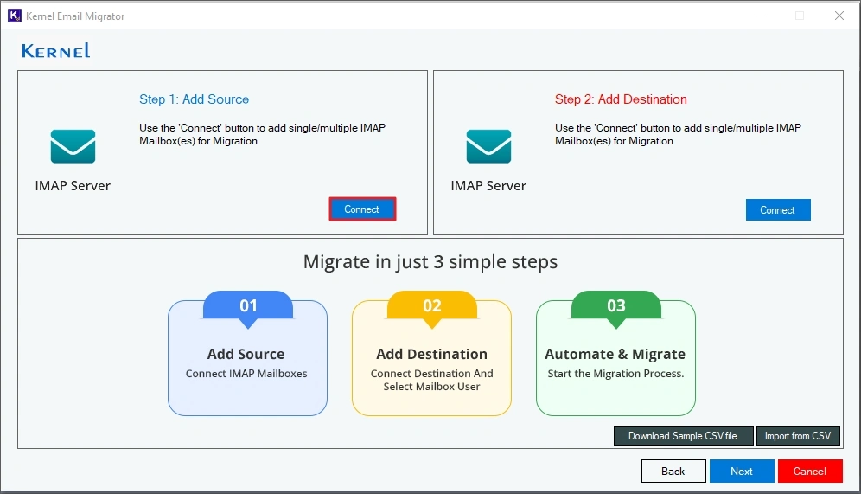Click Connect button under Step 1 Add Source

[362, 209]
